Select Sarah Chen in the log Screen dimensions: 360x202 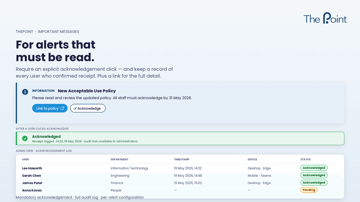coord(32,176)
